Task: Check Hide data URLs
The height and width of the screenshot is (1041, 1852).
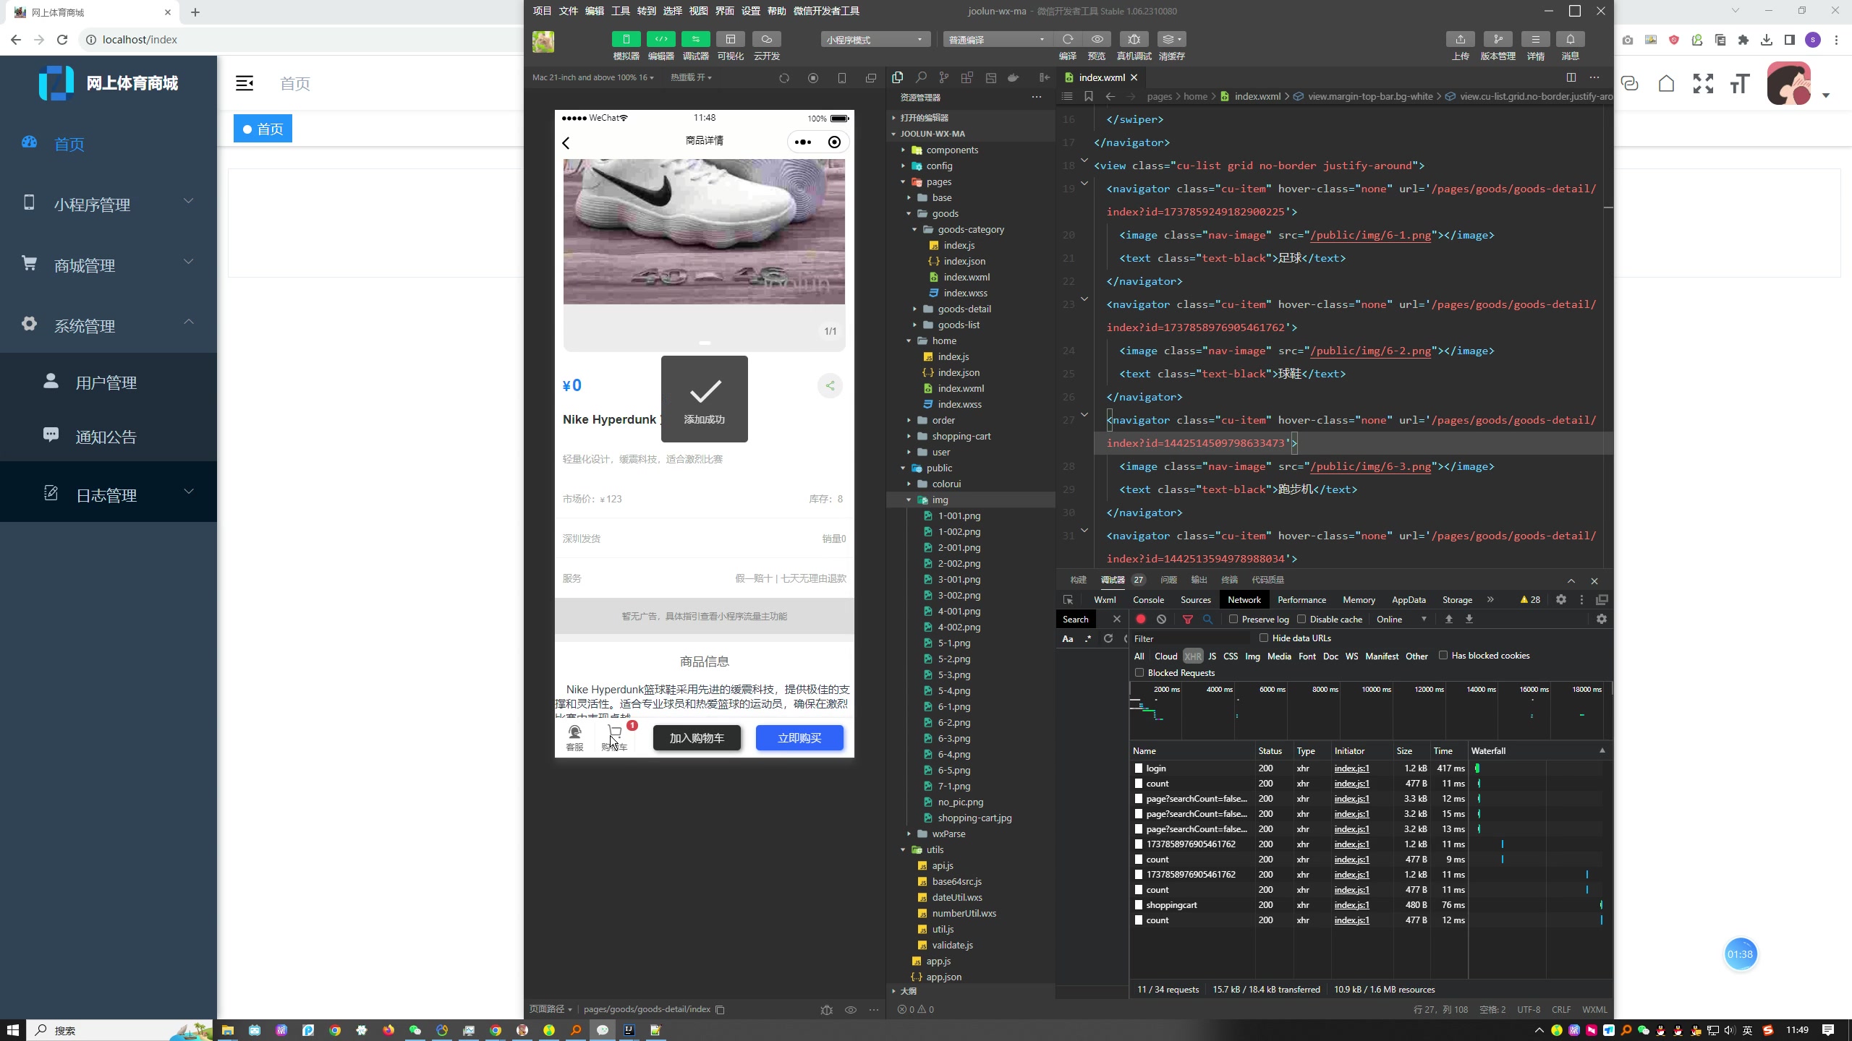Action: point(1264,638)
